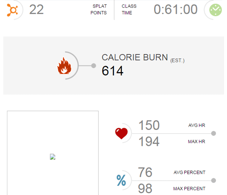Viewport: 227px width, 195px height.
Task: Click the 614 calorie value
Action: coord(112,71)
